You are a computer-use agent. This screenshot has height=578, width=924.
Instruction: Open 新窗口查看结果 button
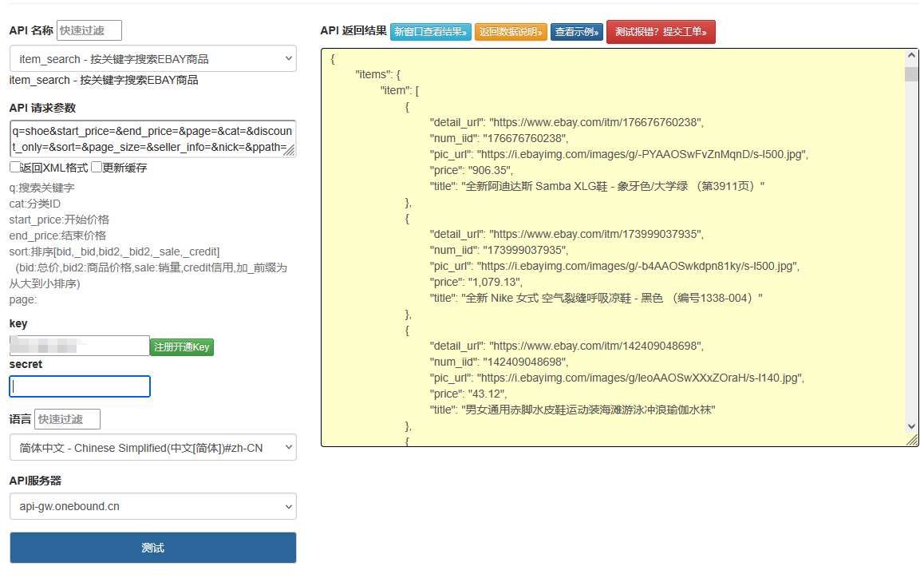(x=431, y=32)
